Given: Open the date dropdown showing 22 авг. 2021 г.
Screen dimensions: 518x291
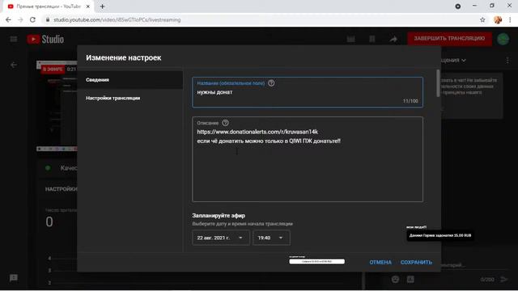Looking at the screenshot, I should coord(221,238).
